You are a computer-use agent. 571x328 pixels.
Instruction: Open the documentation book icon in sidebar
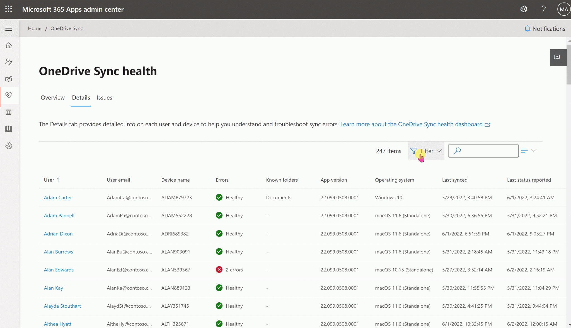pyautogui.click(x=9, y=129)
